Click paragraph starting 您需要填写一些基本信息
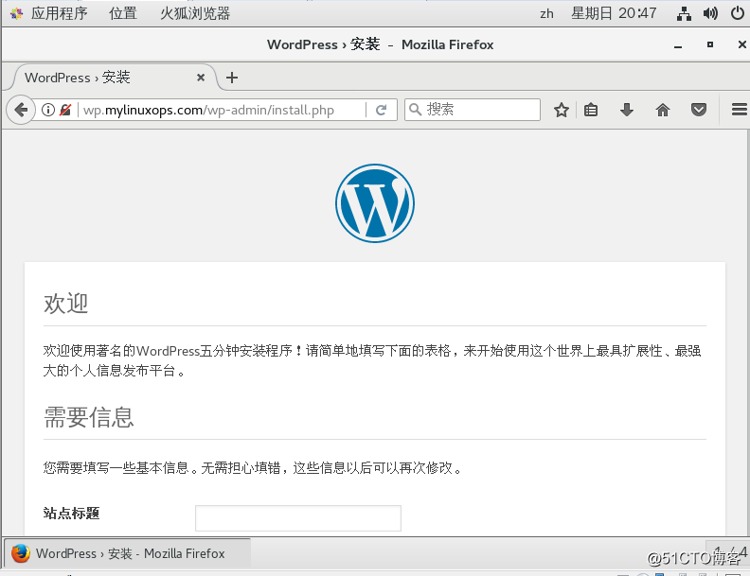 pyautogui.click(x=254, y=467)
